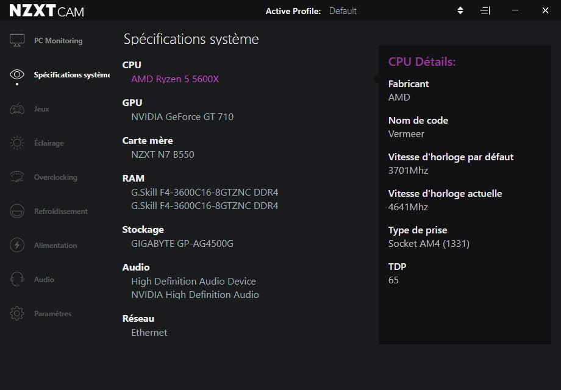The height and width of the screenshot is (390, 561).
Task: Select the first G.Skill F4-3600C16-8GTZNC RAM entry
Action: pos(205,193)
